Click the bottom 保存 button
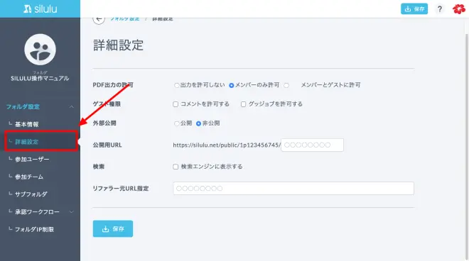 (113, 229)
